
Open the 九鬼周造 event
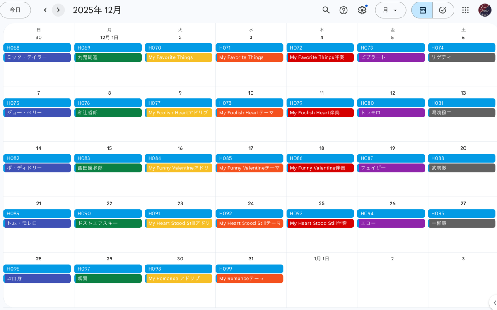pos(108,57)
